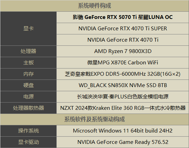This screenshot has width=189, height=148.
Task: Click the 处理器散热器 label cell
Action: (29, 108)
